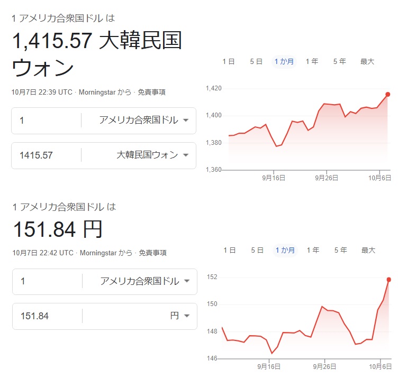Open the 免責事項 link under yen rate
The image size is (398, 379).
pos(152,253)
